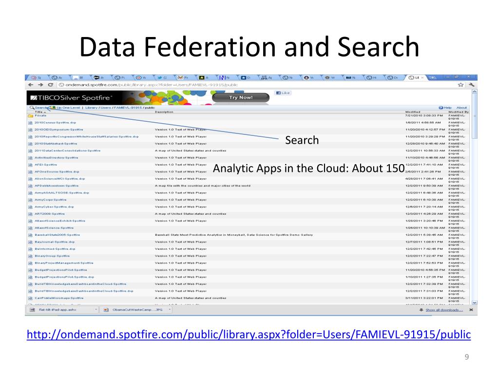Viewport: 499px width, 374px height.
Task: Switch to the US EPA browser tab
Action: click(267, 77)
